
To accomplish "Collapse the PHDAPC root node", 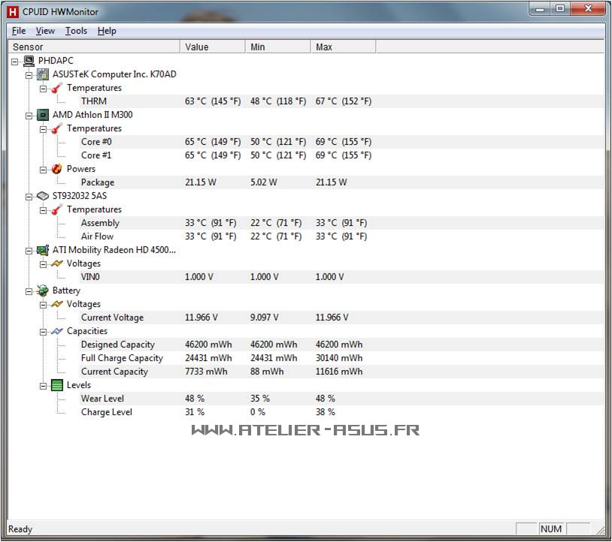I will (15, 61).
